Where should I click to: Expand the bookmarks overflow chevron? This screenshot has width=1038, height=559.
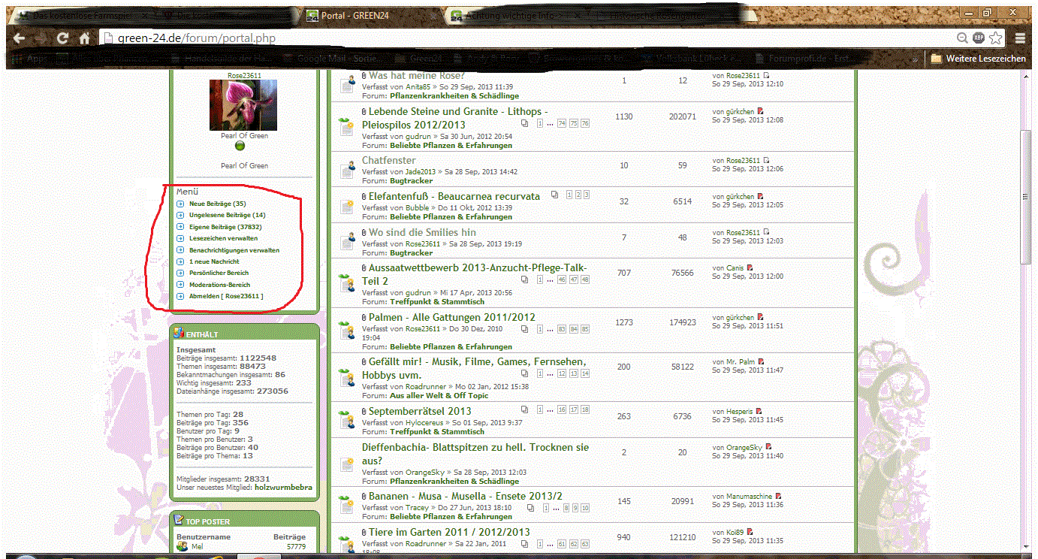click(915, 59)
